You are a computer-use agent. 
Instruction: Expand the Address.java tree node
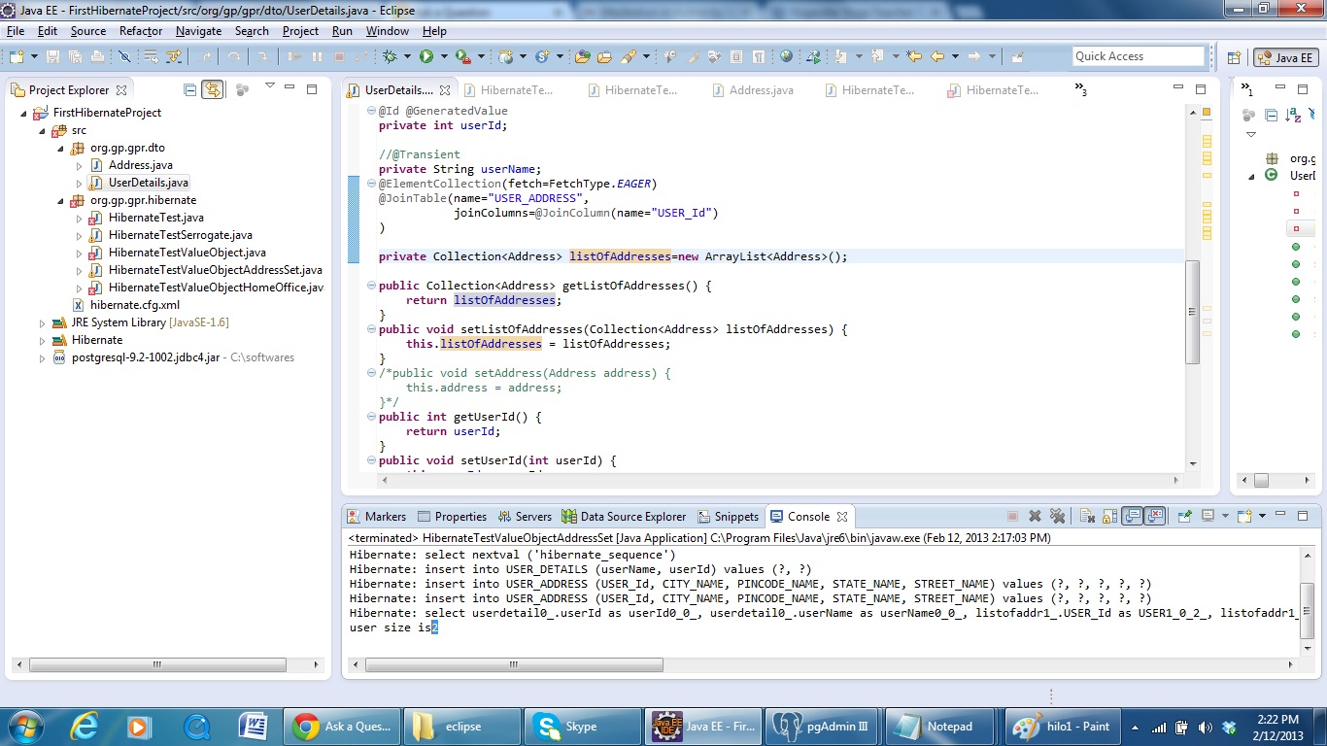coord(80,166)
